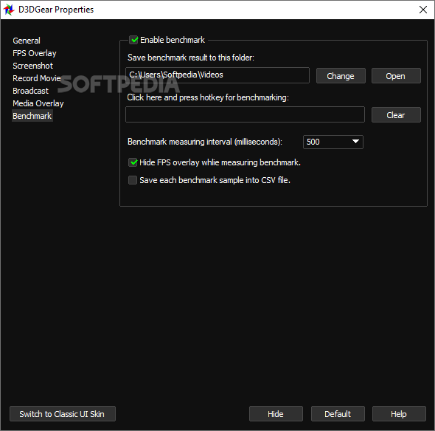Open the benchmark results folder
The width and height of the screenshot is (435, 431).
pyautogui.click(x=396, y=76)
